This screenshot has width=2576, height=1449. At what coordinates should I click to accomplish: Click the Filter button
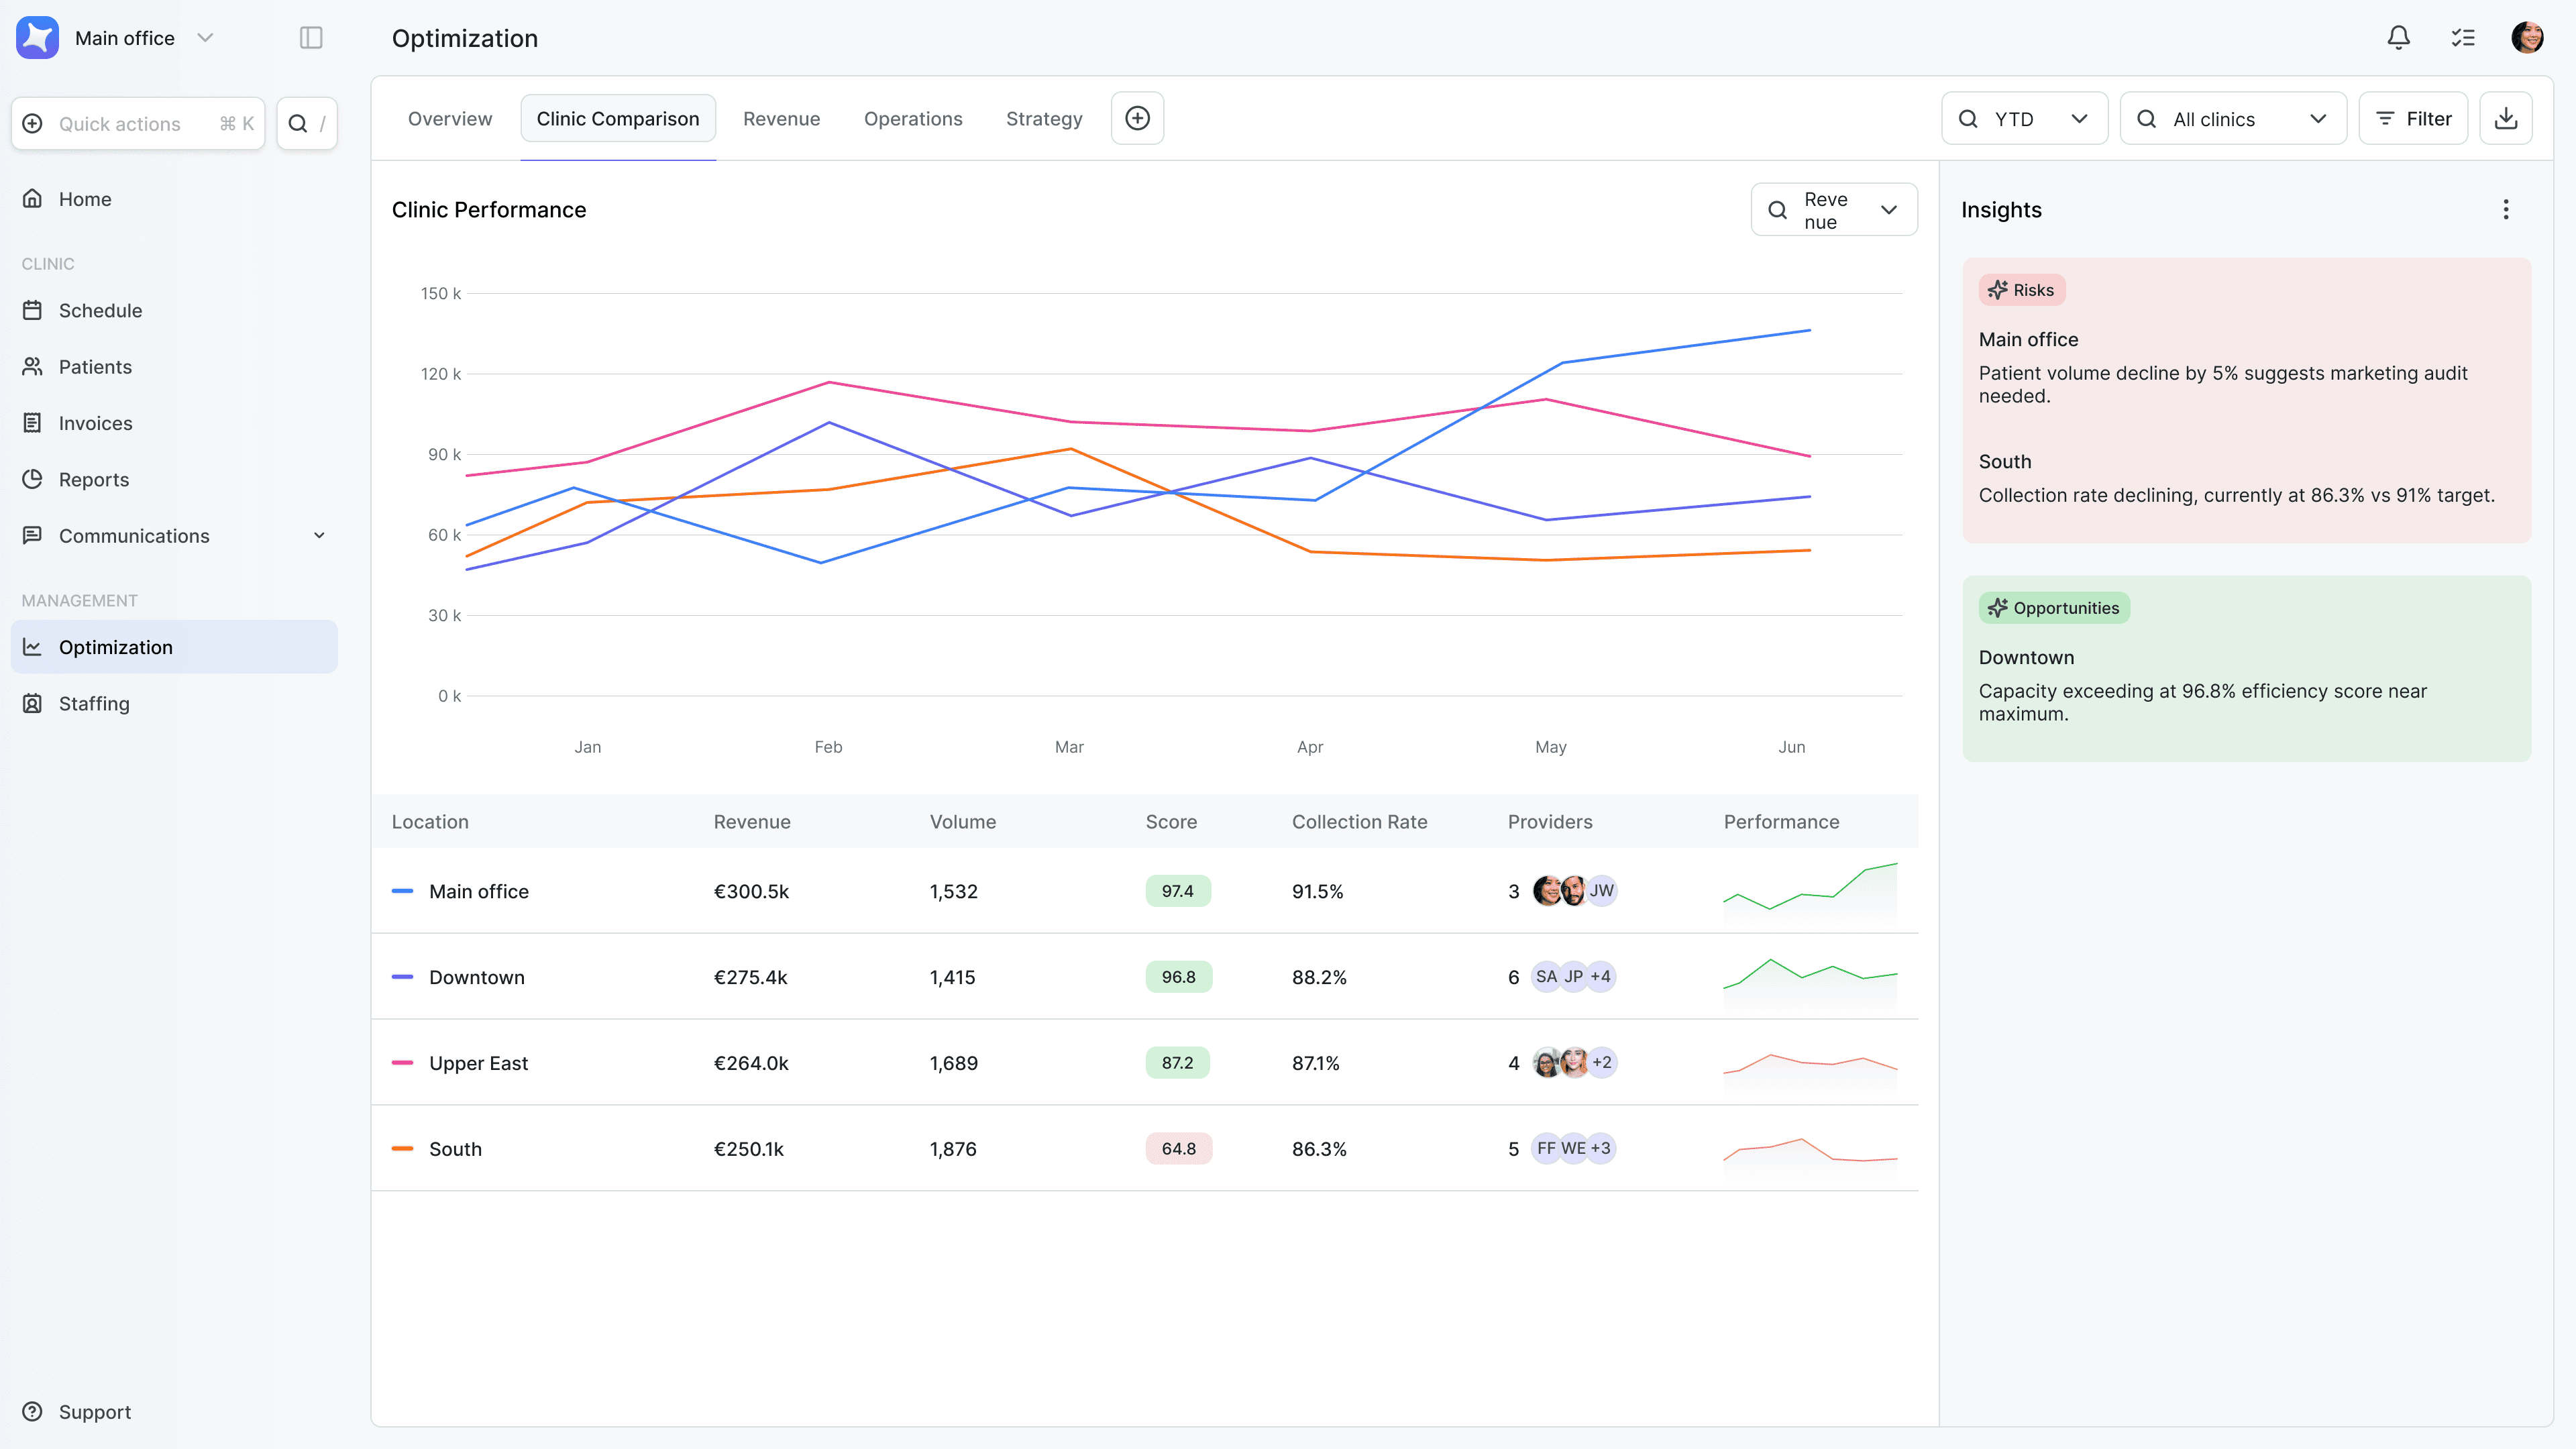pos(2412,119)
